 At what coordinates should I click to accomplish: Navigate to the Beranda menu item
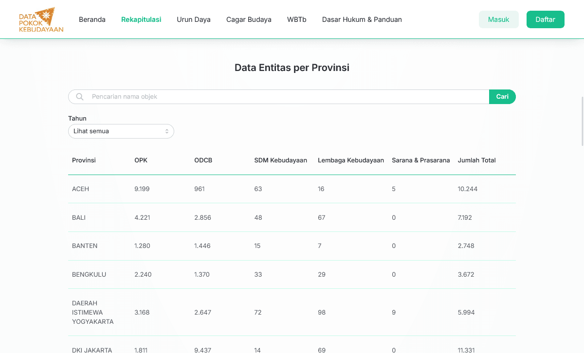pyautogui.click(x=92, y=19)
